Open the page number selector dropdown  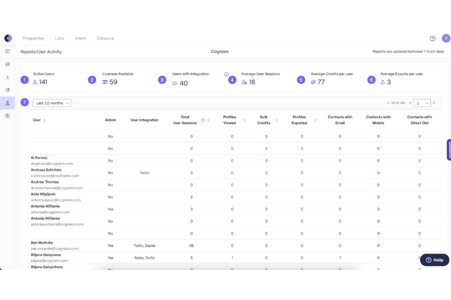coord(422,103)
